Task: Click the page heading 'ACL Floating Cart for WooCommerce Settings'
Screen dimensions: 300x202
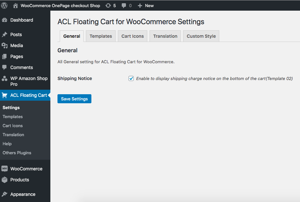Action: (131, 22)
